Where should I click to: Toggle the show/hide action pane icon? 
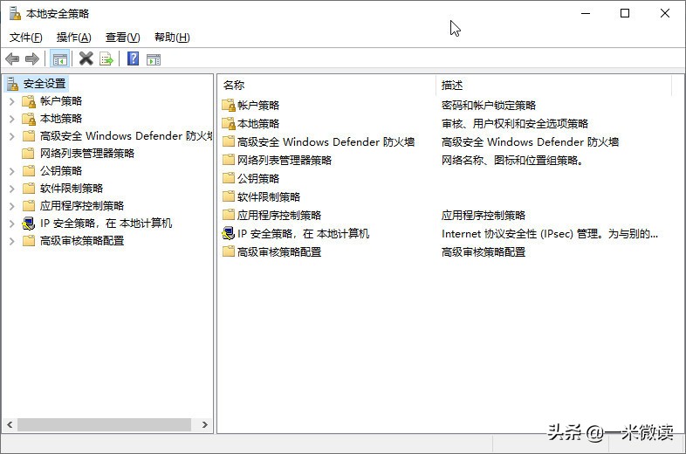tap(154, 59)
